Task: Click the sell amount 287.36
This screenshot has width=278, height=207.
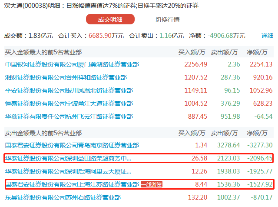Action: [230, 77]
